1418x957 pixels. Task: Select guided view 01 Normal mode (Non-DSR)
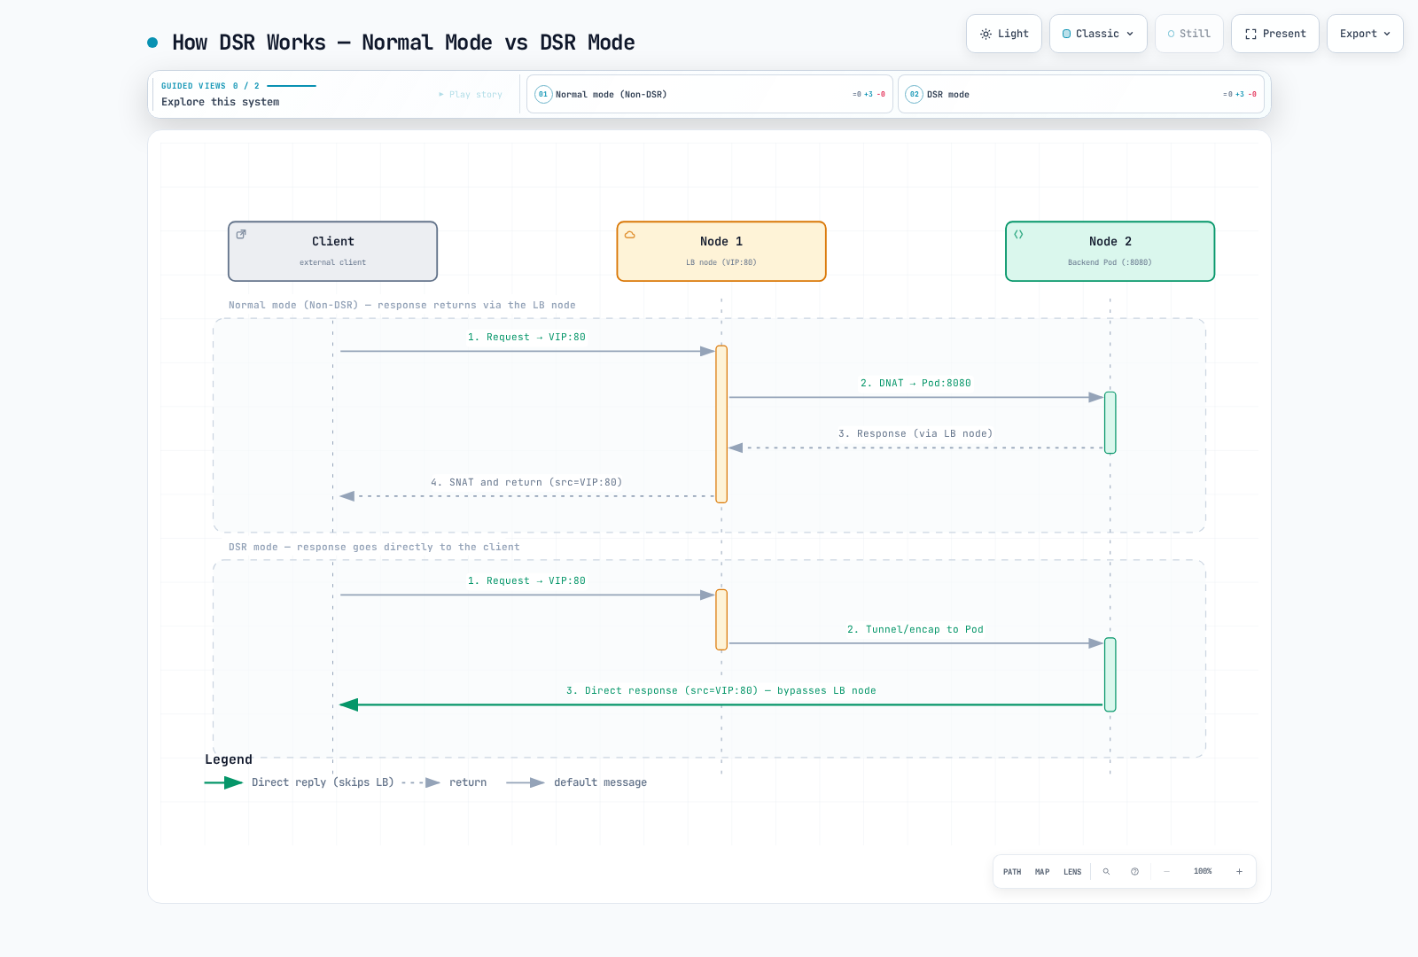(709, 94)
